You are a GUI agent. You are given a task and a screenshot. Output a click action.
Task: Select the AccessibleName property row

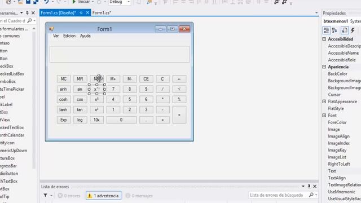pos(344,53)
